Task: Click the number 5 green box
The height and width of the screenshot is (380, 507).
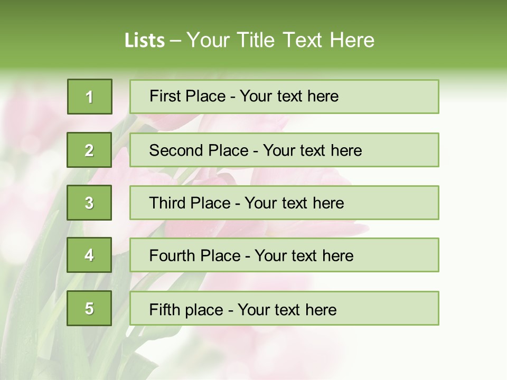Action: point(90,308)
